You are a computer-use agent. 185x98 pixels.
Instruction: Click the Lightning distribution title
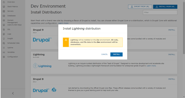39,54
